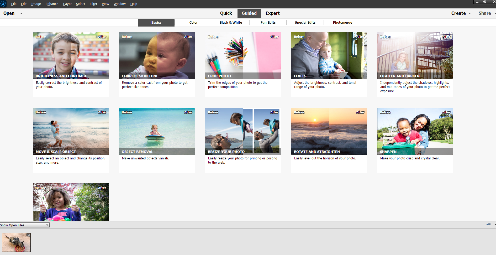
Task: Switch to Quick mode
Action: click(x=226, y=13)
